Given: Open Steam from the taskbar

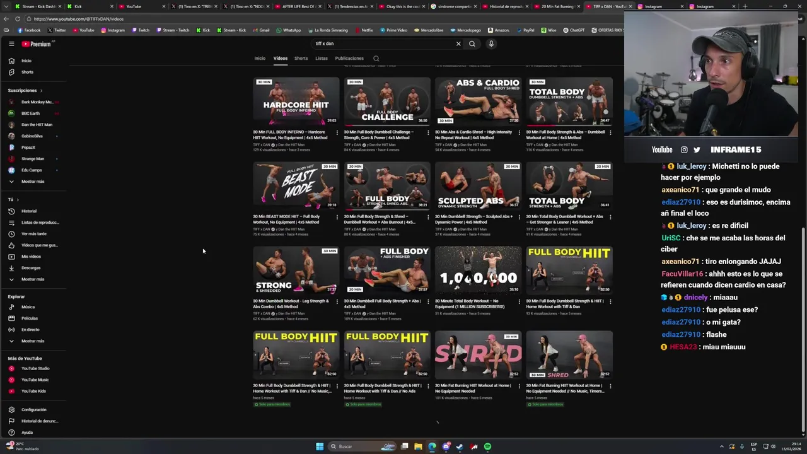Looking at the screenshot, I should [460, 446].
